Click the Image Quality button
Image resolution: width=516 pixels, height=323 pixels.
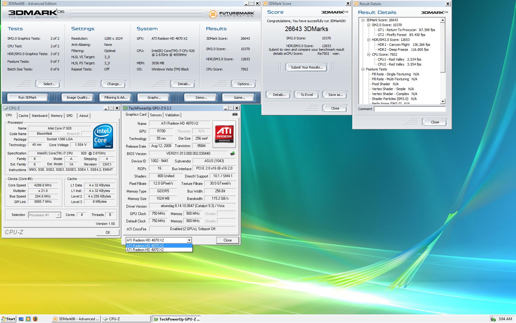(78, 98)
